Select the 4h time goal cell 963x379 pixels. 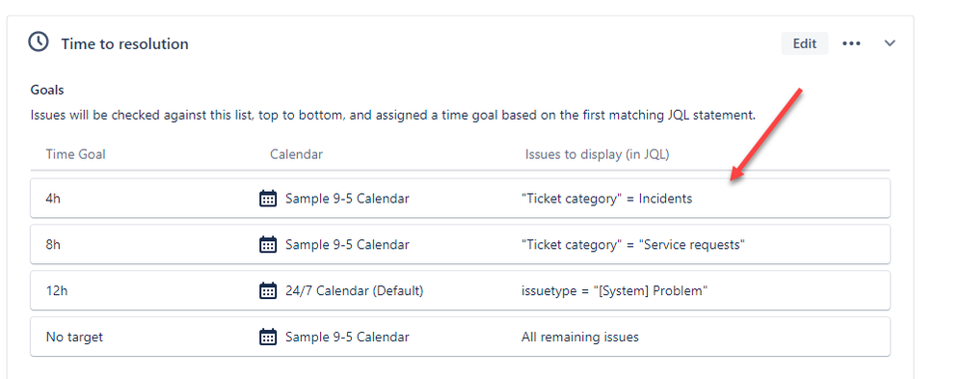click(53, 199)
